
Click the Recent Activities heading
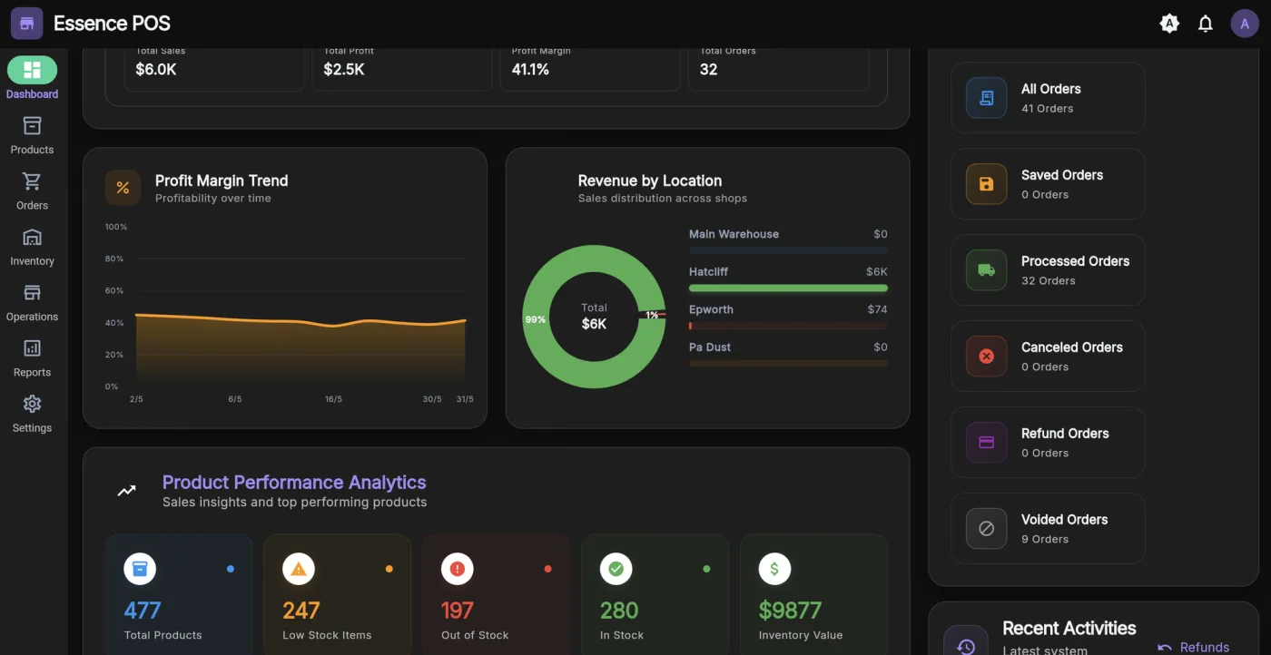(x=1069, y=628)
